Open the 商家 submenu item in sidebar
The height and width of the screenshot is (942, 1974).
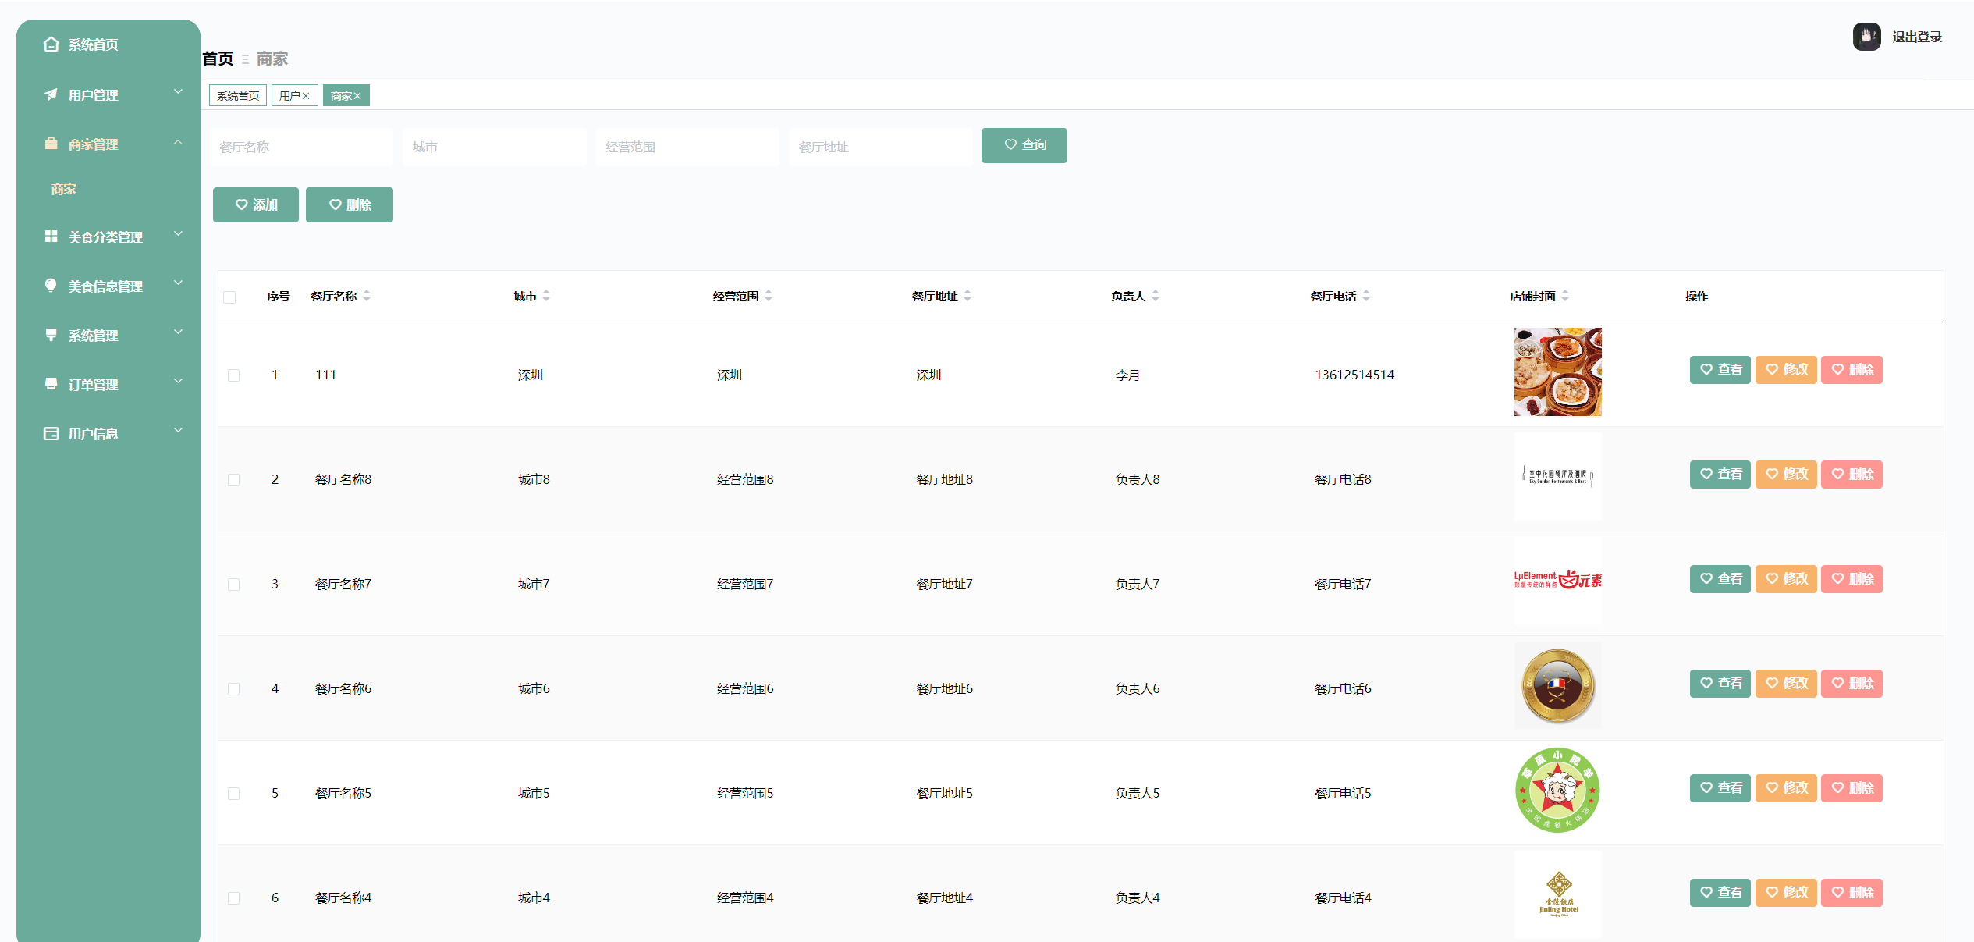click(x=64, y=189)
